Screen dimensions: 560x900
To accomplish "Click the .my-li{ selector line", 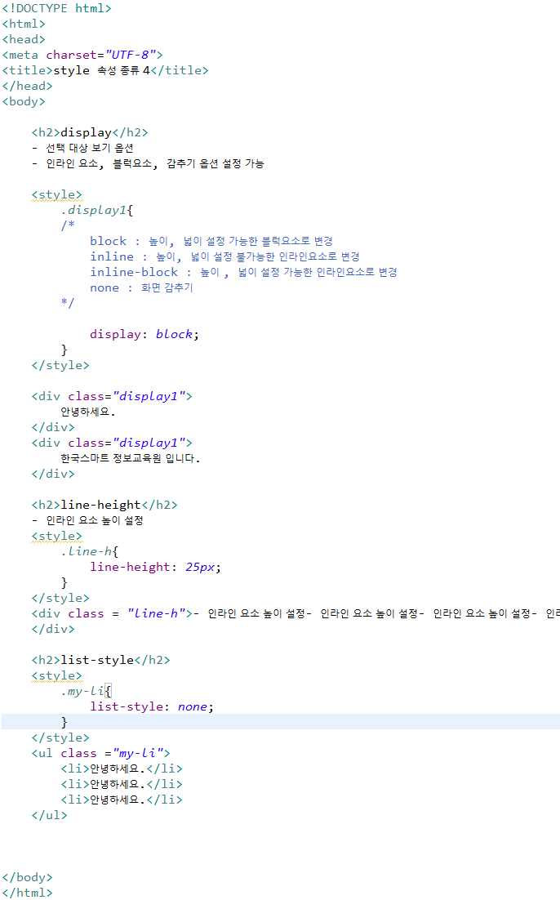I will [86, 691].
